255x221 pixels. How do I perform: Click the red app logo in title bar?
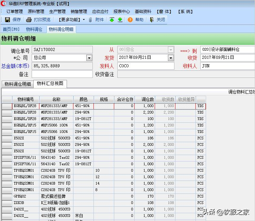pos(3,3)
